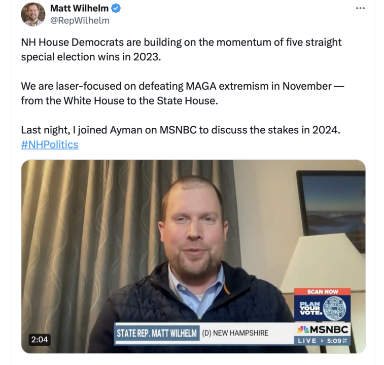The width and height of the screenshot is (384, 365).
Task: Open the @RepWilhelm handle link
Action: [x=80, y=21]
